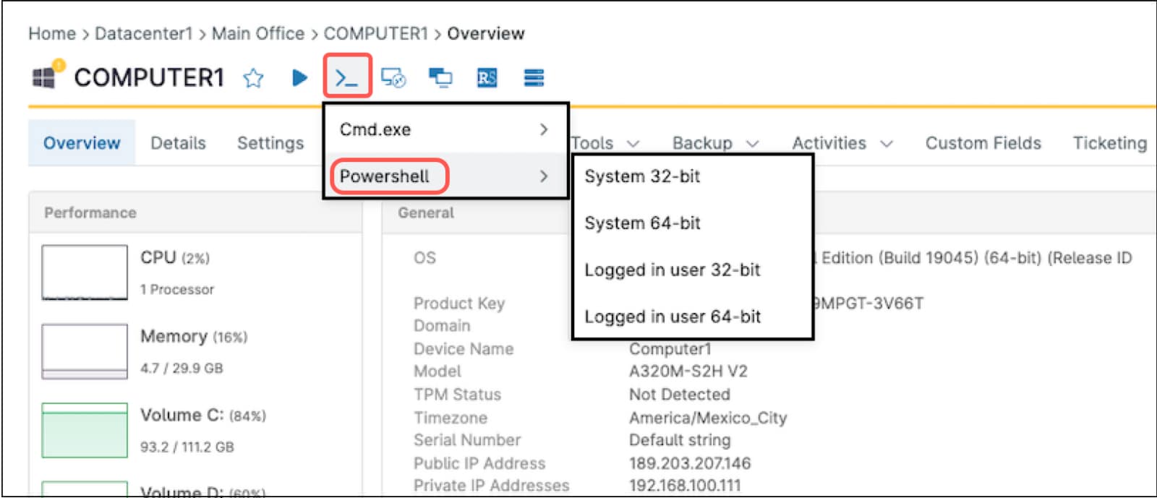Click the COMPUTER1 page title
This screenshot has height=498, width=1157.
[x=149, y=77]
